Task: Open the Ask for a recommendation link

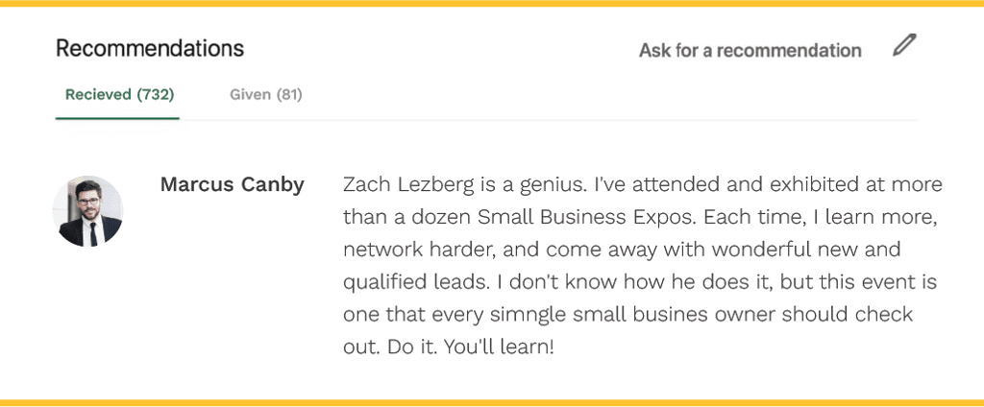Action: pyautogui.click(x=750, y=50)
